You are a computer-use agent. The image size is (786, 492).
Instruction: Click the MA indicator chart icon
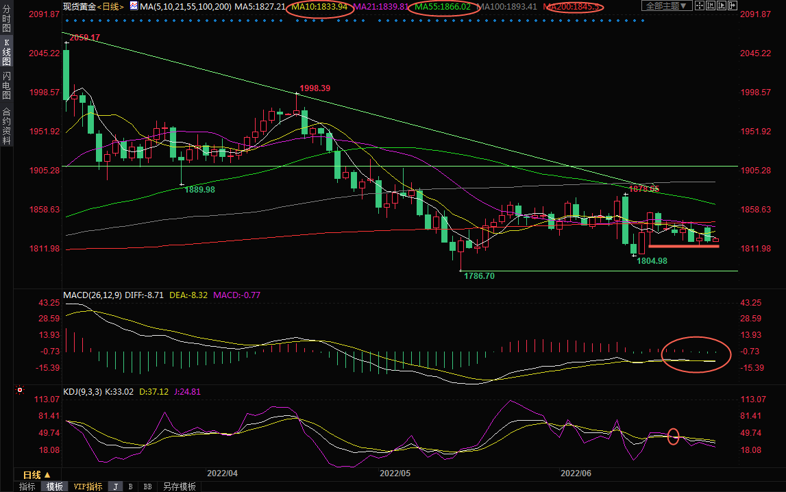pyautogui.click(x=133, y=6)
